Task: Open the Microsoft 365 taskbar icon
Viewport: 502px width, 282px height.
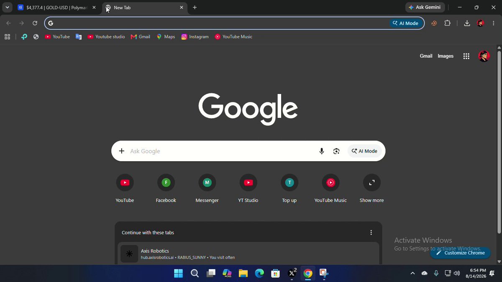Action: point(227,273)
